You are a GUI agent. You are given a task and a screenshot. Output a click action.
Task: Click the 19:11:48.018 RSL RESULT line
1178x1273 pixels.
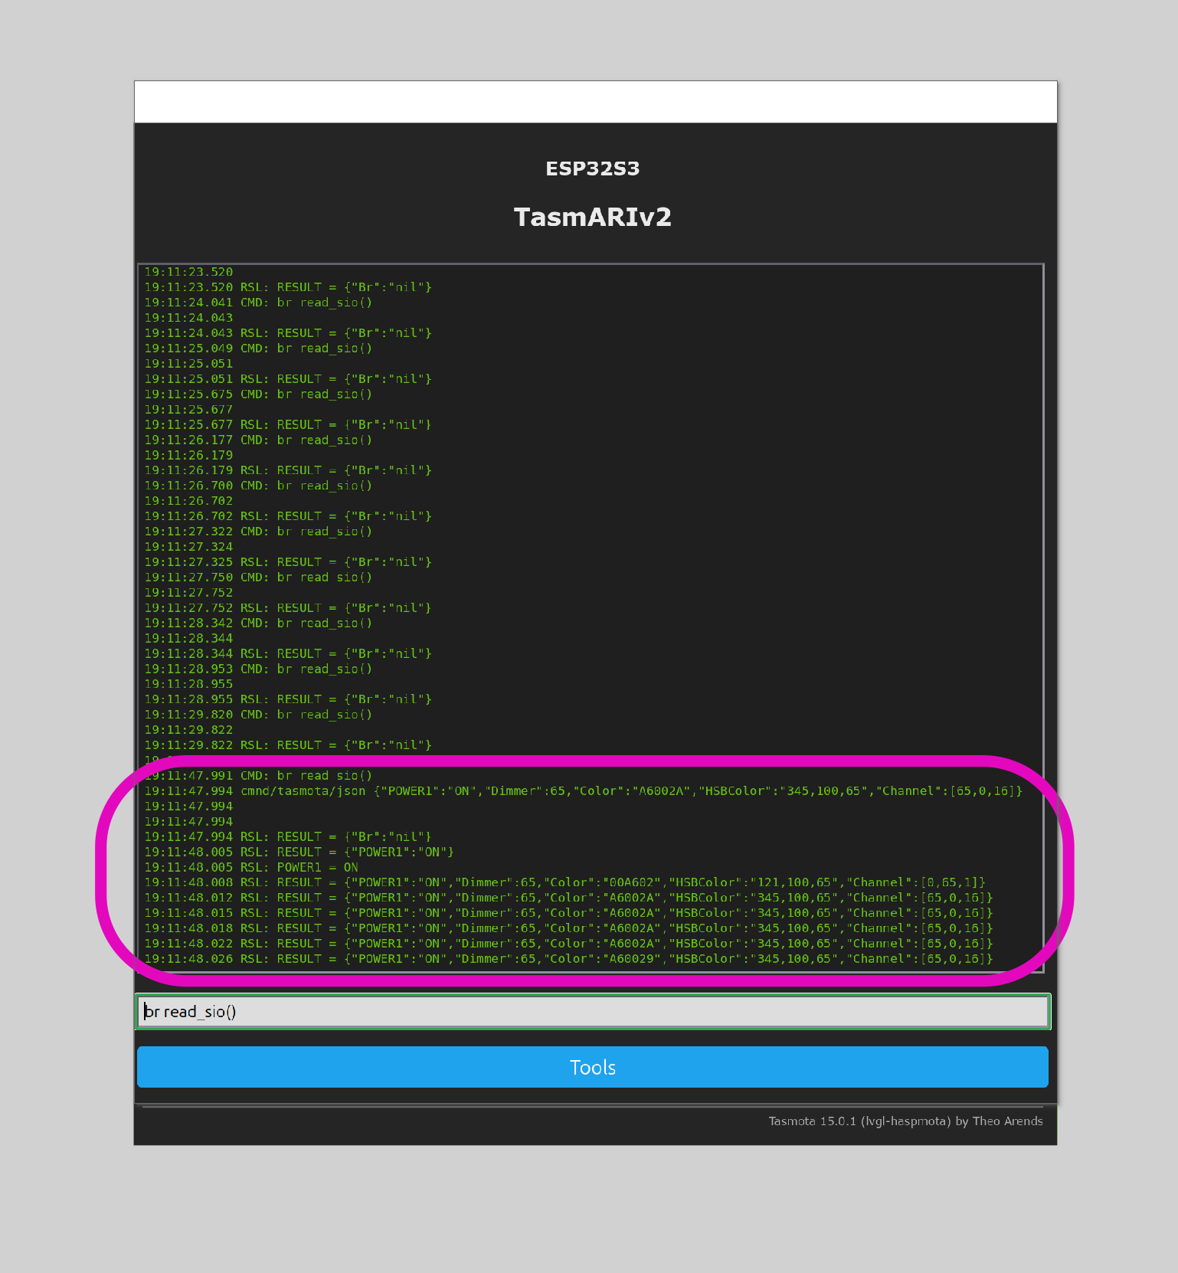point(568,928)
